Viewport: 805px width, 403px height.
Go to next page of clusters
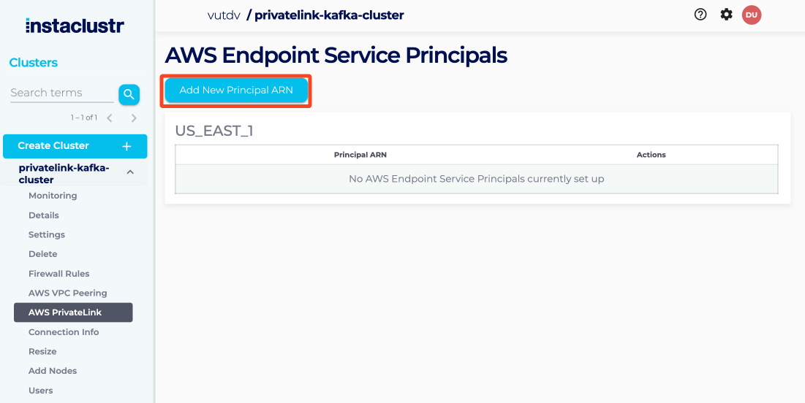tap(134, 118)
